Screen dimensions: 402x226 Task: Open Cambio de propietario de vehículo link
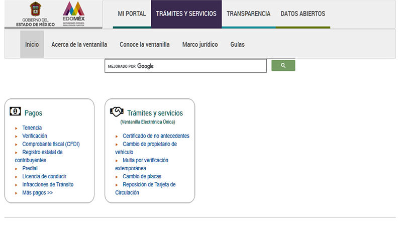coord(146,148)
